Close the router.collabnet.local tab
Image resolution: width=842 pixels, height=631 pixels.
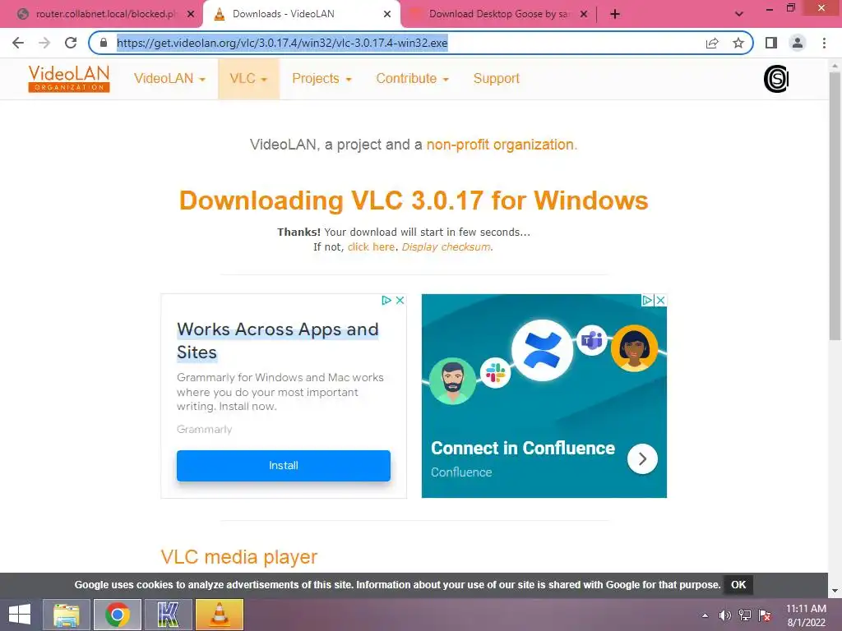pyautogui.click(x=191, y=14)
